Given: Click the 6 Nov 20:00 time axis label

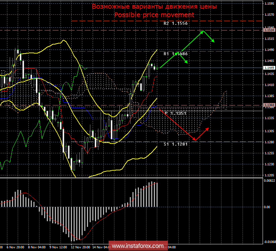Looking at the screenshot, I should point(15,247).
